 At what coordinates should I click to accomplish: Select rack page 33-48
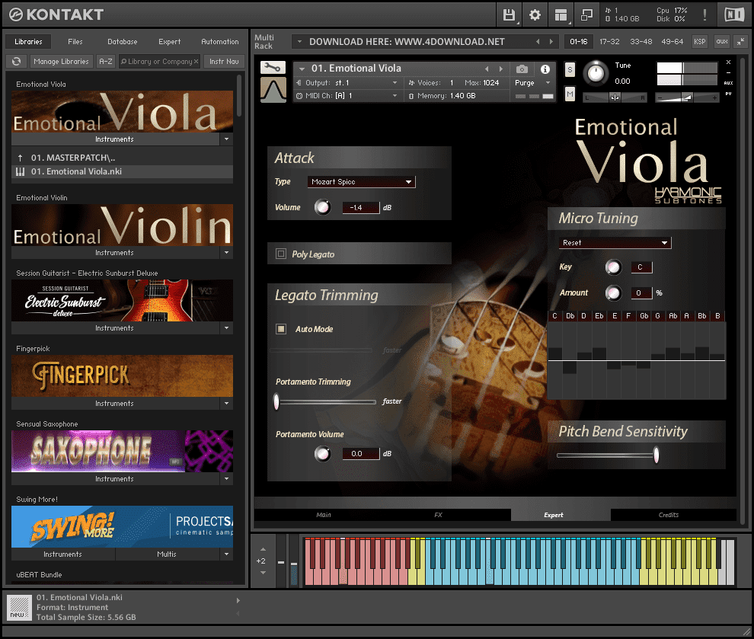coord(641,42)
